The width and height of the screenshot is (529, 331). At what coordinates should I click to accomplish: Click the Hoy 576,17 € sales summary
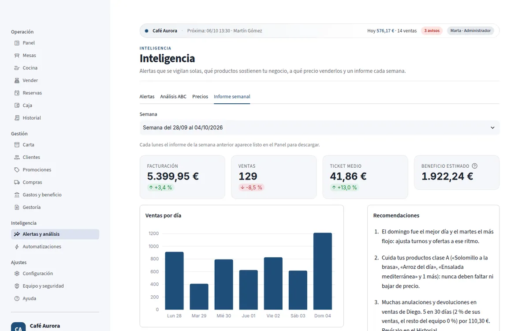point(392,31)
